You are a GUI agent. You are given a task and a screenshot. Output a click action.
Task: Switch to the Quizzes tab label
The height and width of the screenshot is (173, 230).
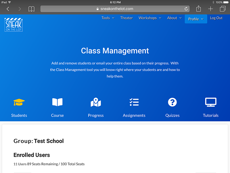tap(172, 115)
